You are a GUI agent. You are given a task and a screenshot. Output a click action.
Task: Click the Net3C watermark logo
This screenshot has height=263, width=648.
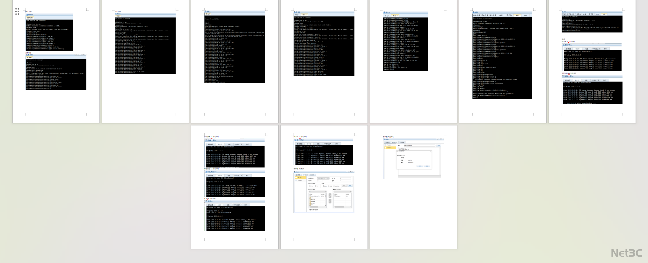(626, 253)
